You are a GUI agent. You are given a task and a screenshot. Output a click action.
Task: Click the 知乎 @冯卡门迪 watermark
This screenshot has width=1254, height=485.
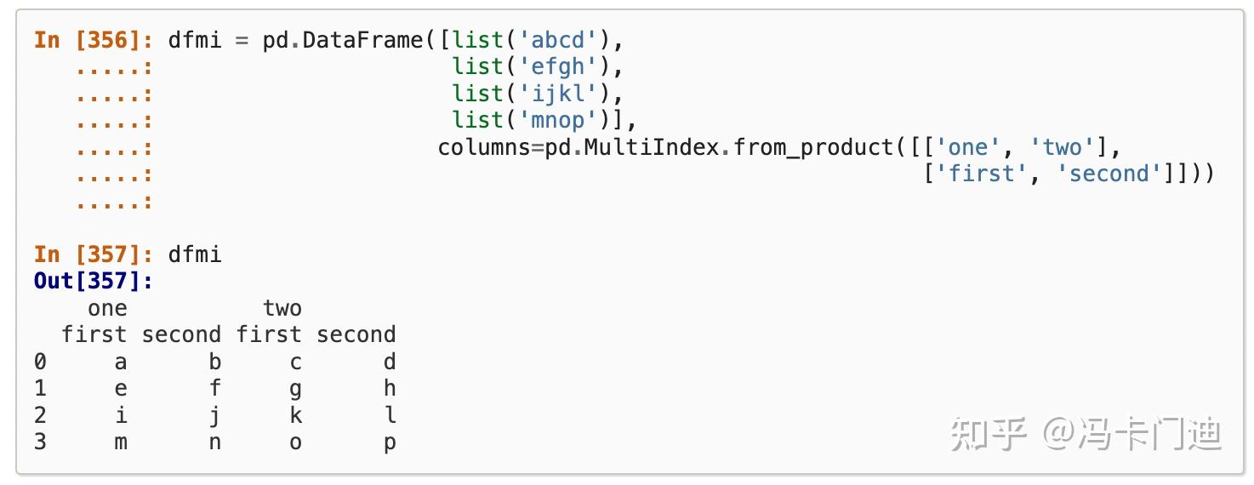point(1086,434)
